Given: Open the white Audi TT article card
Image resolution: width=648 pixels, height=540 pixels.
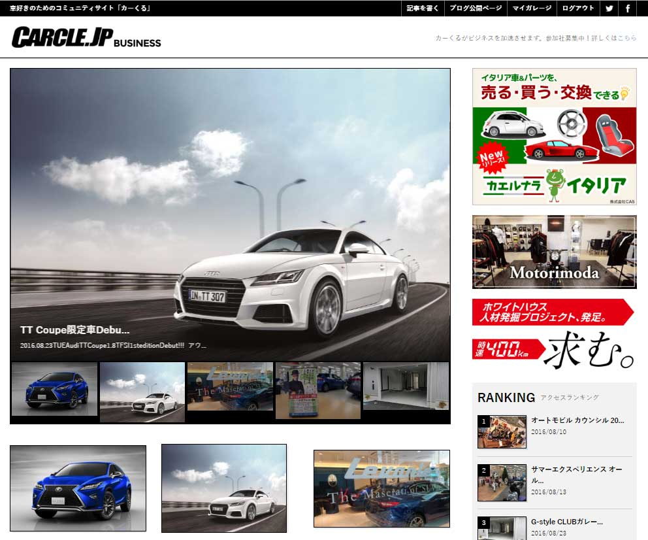Looking at the screenshot, I should point(224,488).
